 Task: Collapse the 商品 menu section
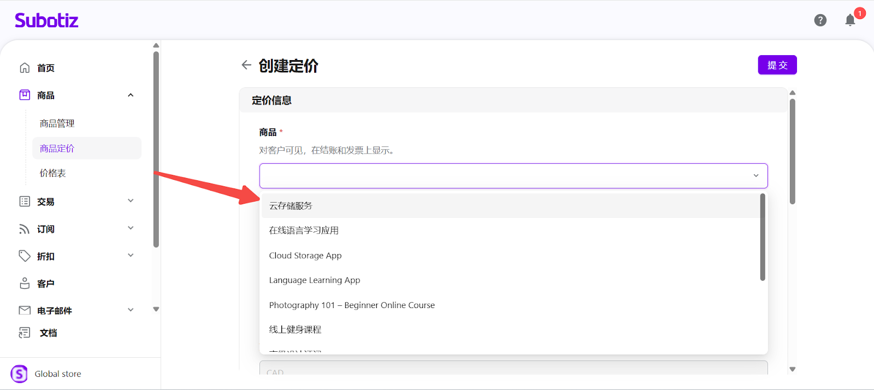pos(131,95)
